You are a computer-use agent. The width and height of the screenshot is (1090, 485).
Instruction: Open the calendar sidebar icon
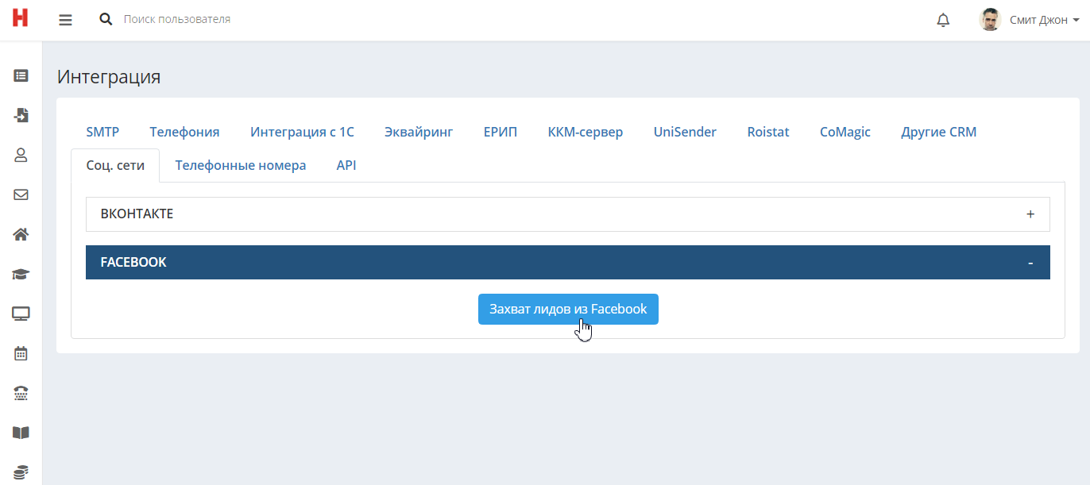click(x=21, y=353)
